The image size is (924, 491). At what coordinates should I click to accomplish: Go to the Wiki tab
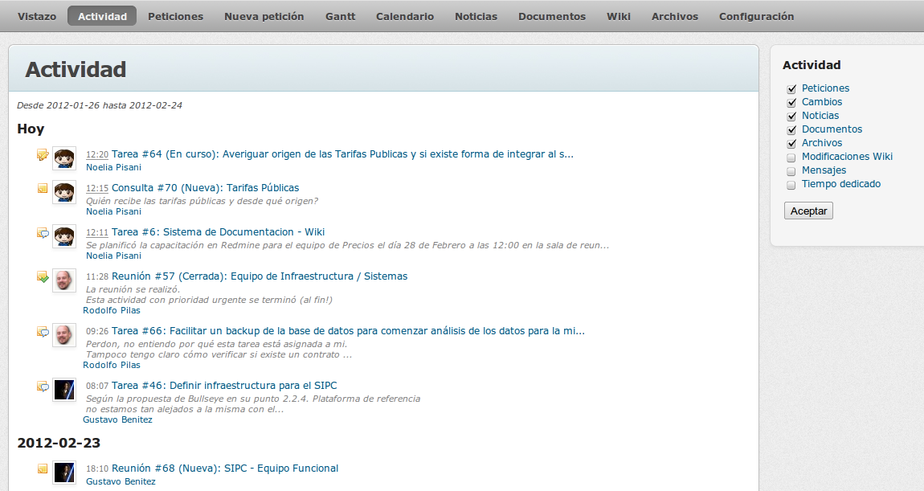click(619, 17)
